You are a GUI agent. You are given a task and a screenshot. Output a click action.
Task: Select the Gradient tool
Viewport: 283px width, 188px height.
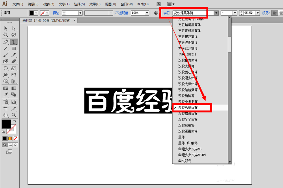[14, 88]
